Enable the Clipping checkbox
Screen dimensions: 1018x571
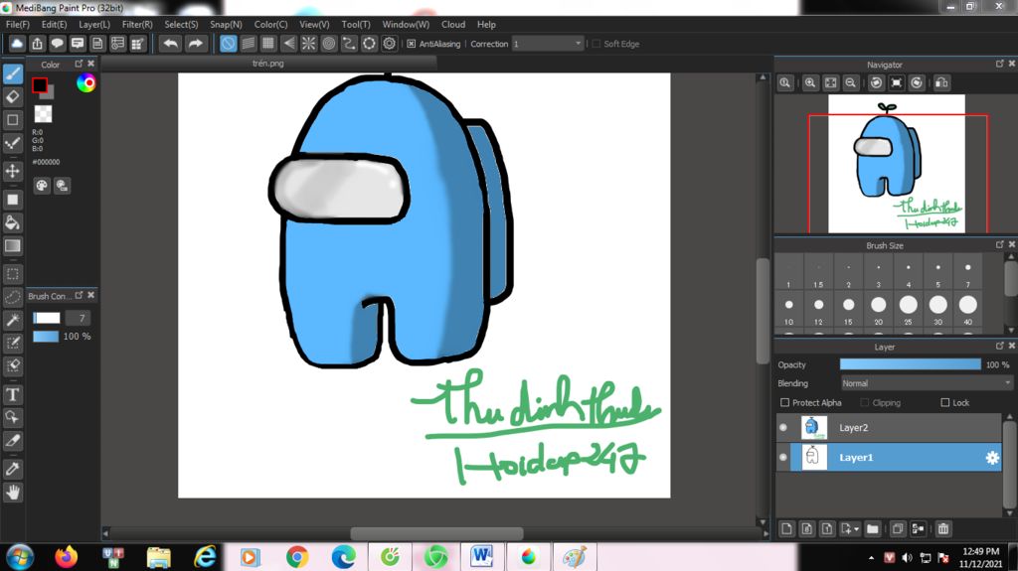tap(864, 402)
